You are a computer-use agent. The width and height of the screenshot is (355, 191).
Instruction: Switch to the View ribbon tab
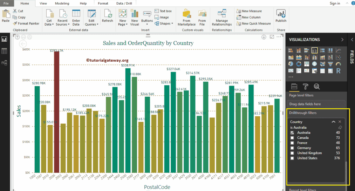pyautogui.click(x=43, y=3)
